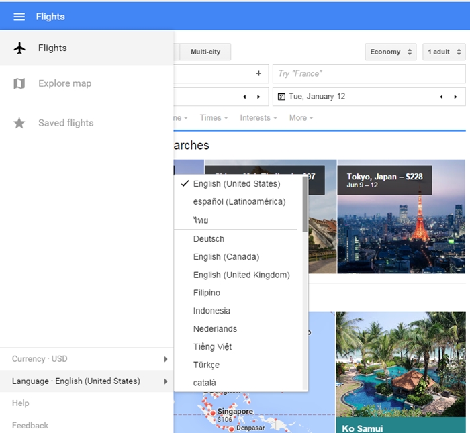
Task: Click the plus icon in origin field
Action: pos(258,73)
